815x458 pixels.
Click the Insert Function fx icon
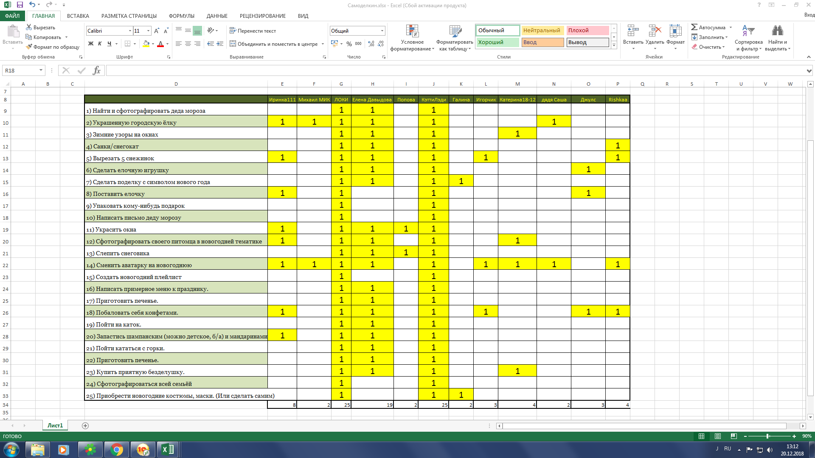[x=96, y=70]
